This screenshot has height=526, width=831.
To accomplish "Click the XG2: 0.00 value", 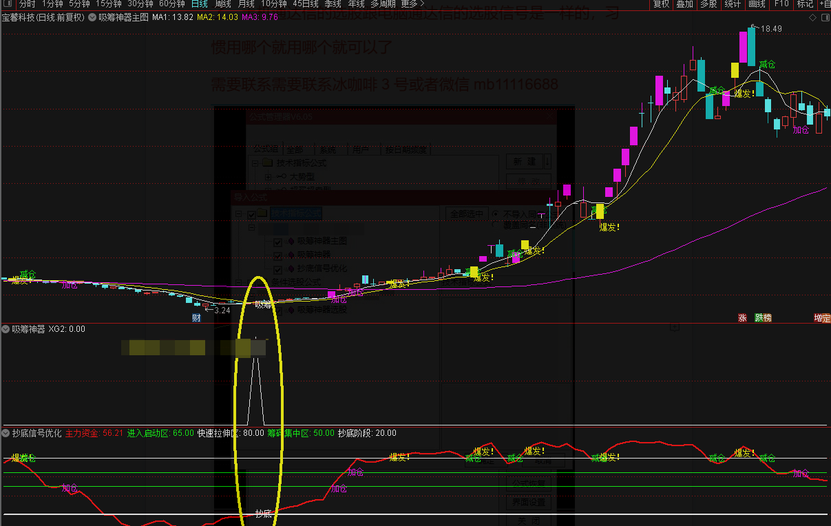I will tap(67, 329).
